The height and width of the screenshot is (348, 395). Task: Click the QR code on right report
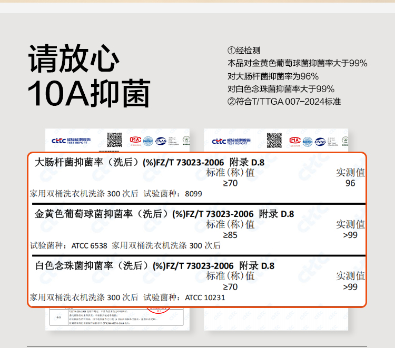point(274,140)
